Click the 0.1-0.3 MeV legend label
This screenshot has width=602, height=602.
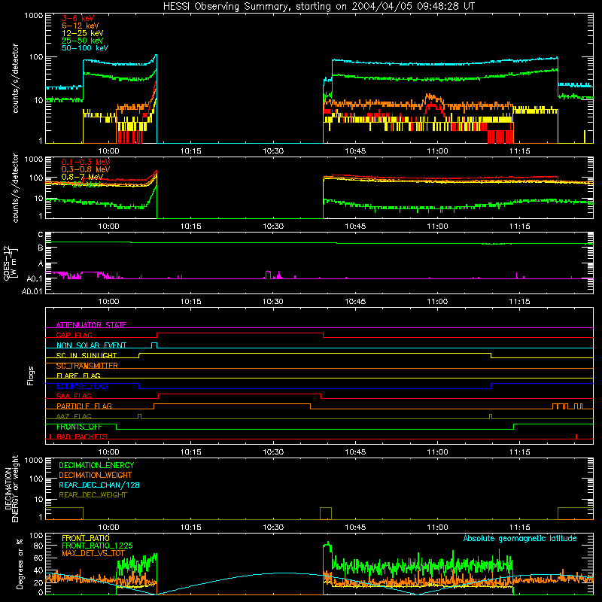pos(86,162)
